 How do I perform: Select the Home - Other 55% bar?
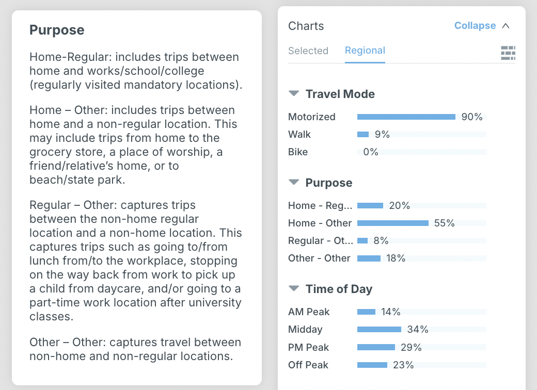click(x=393, y=223)
